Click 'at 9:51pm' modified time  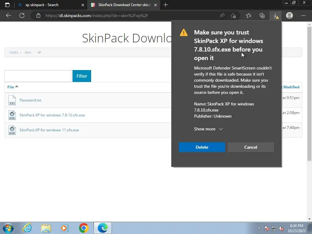point(291,98)
